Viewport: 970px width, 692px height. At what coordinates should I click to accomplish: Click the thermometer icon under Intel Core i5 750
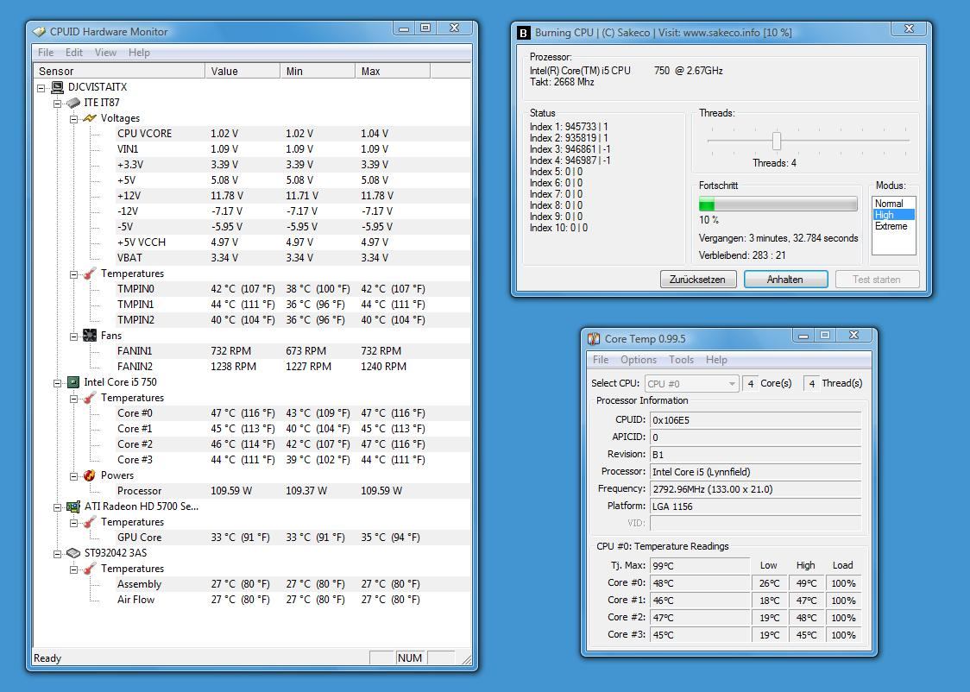click(x=91, y=398)
